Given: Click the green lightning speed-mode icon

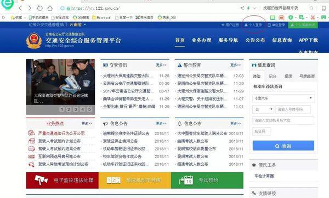Looking at the screenshot, I should click(248, 8).
